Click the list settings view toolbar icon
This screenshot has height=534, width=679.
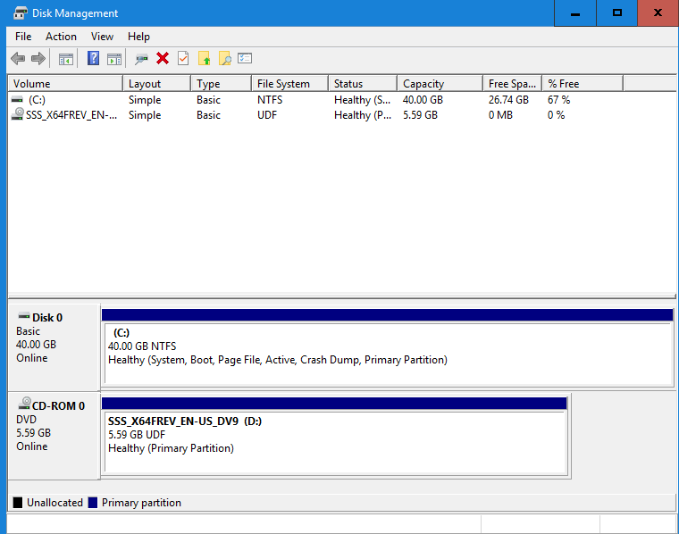(x=245, y=58)
